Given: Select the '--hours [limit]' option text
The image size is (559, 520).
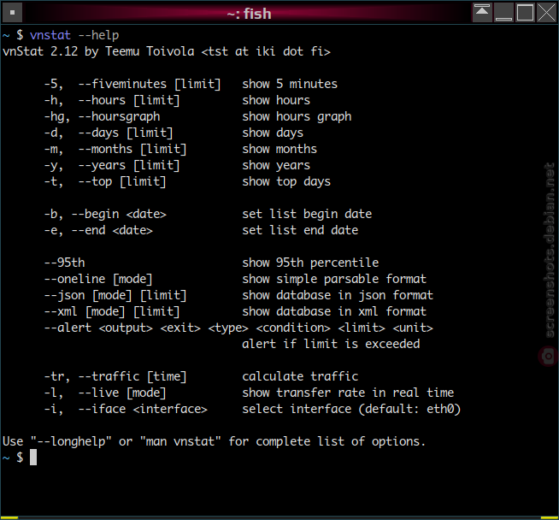Looking at the screenshot, I should pyautogui.click(x=129, y=101).
